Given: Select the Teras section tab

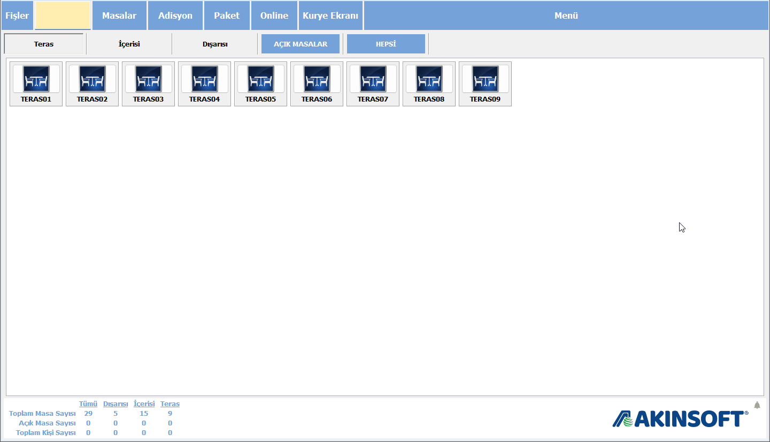Looking at the screenshot, I should 44,44.
